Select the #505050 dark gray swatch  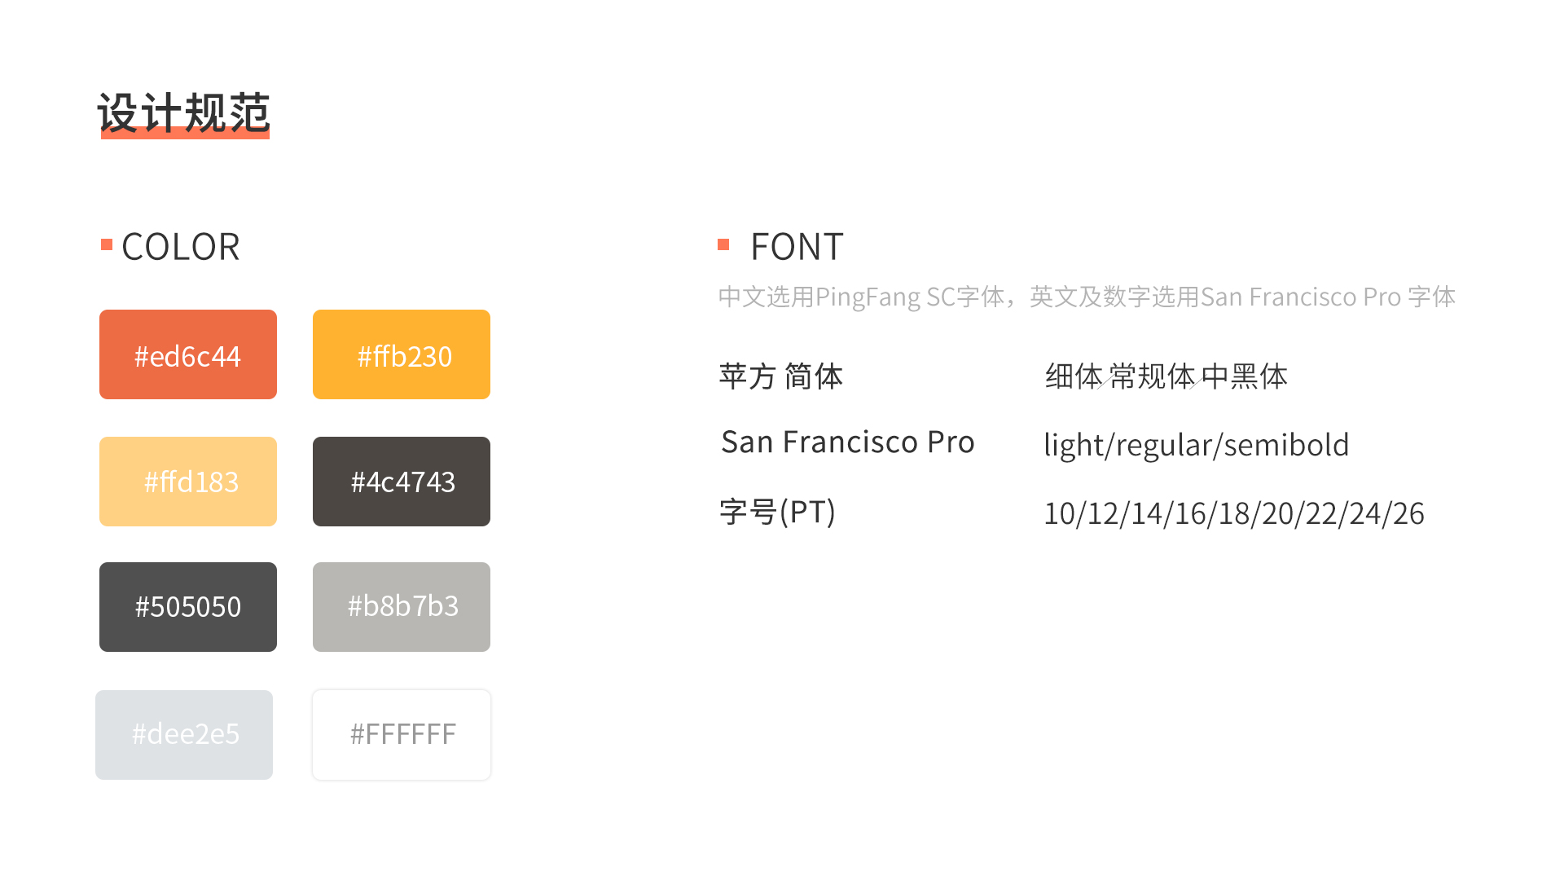click(188, 607)
